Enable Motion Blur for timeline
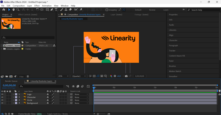 pos(82,86)
